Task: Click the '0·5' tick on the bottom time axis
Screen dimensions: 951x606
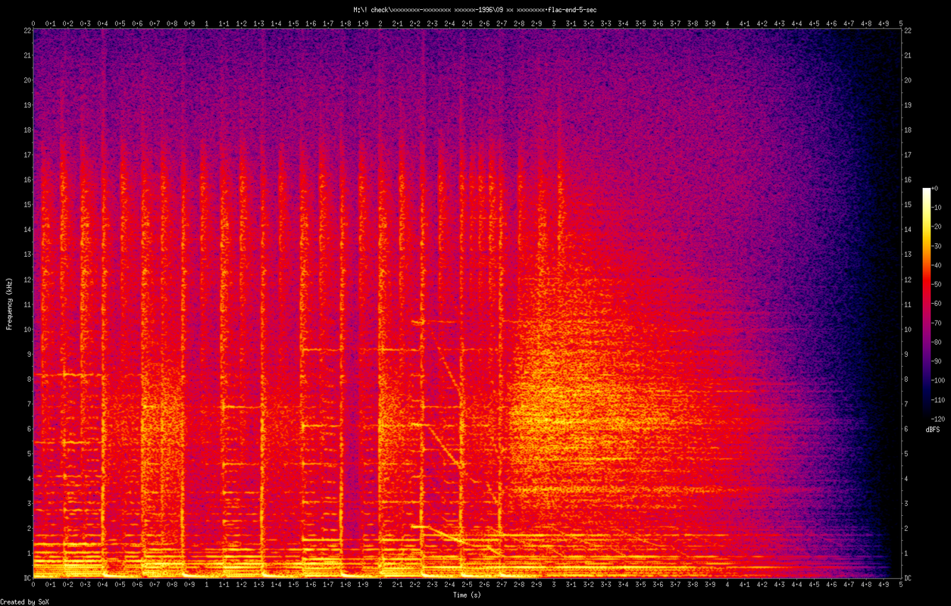Action: (120, 586)
